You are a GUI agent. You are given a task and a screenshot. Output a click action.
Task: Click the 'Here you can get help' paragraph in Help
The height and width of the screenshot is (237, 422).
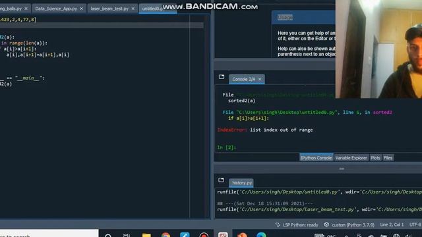tap(307, 36)
